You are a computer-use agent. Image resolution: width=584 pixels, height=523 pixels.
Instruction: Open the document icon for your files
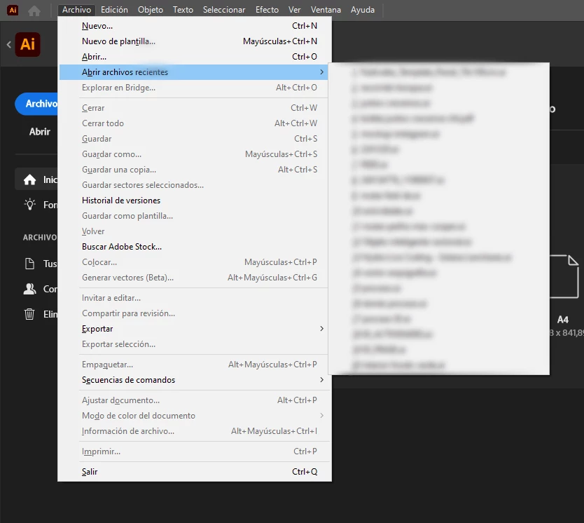click(x=30, y=264)
